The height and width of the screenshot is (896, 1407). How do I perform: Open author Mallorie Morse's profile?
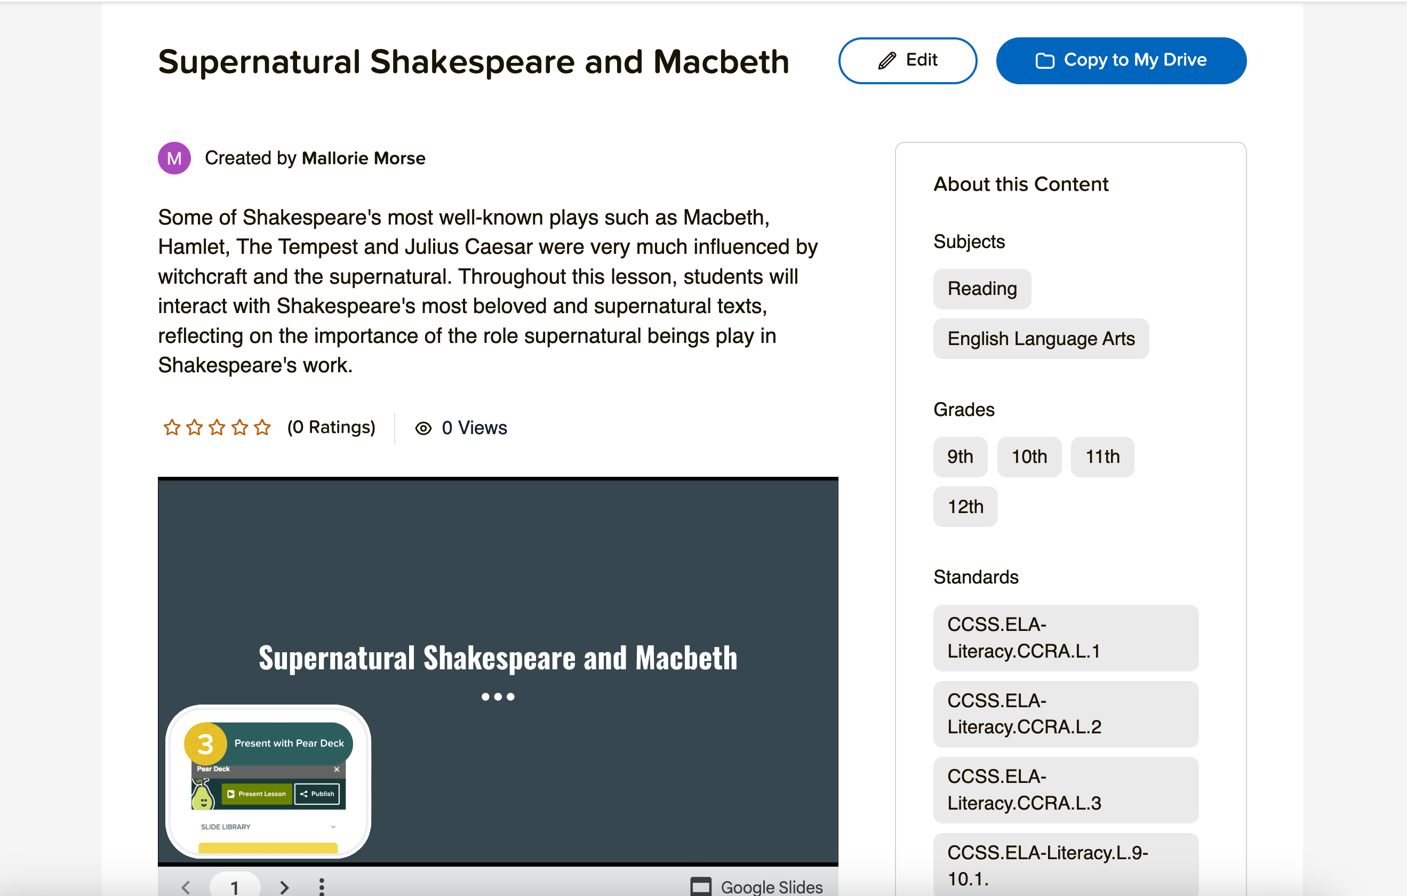[363, 158]
